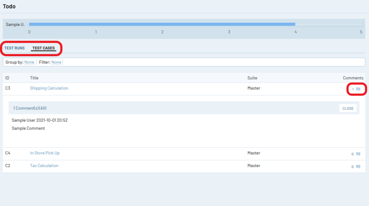Open comments icon for Shipping Calculation
Screen dimensions: 369x206
click(x=358, y=89)
